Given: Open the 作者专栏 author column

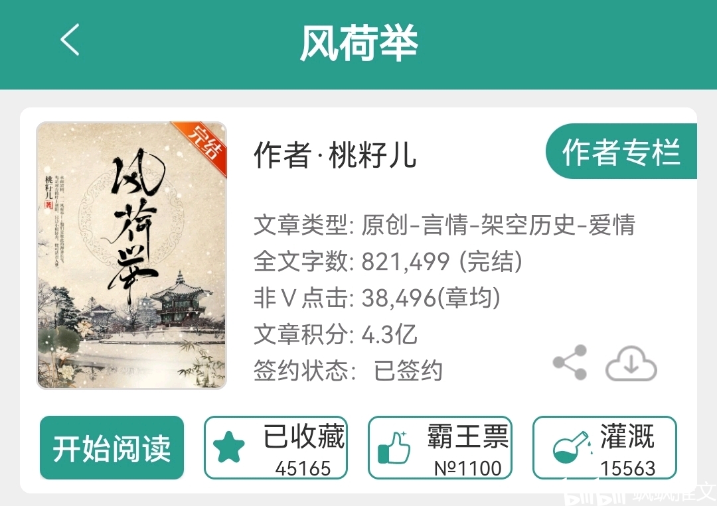Looking at the screenshot, I should point(621,151).
